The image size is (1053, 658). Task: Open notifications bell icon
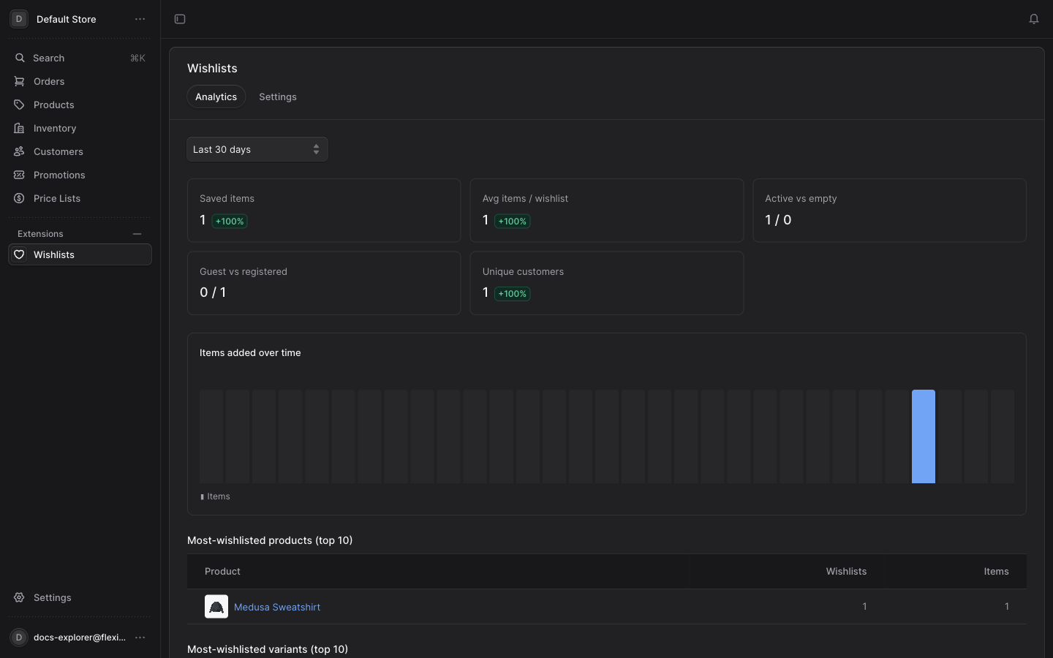[x=1034, y=19]
